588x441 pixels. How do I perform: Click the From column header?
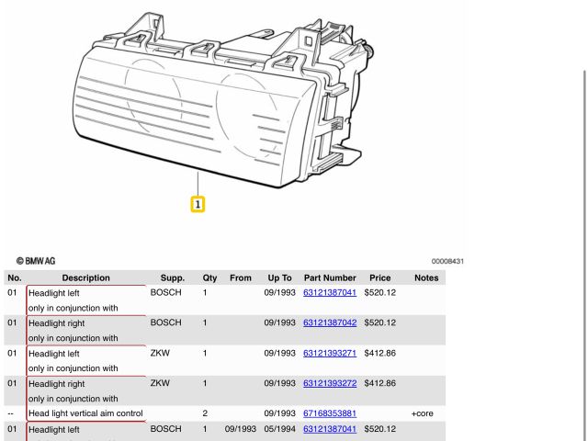point(241,277)
